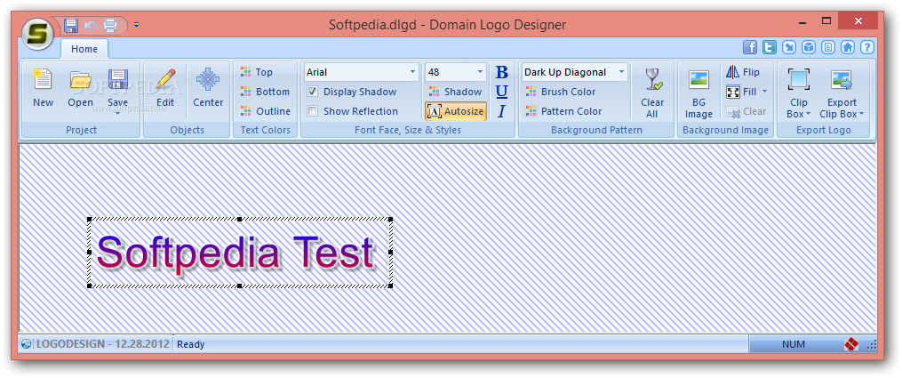This screenshot has height=378, width=902.
Task: Click the red diamond icon in status bar
Action: (x=851, y=344)
